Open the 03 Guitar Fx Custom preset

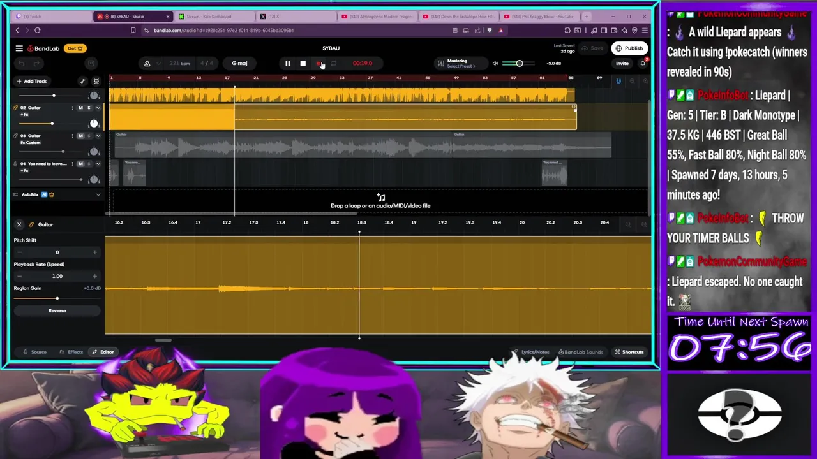tap(31, 143)
